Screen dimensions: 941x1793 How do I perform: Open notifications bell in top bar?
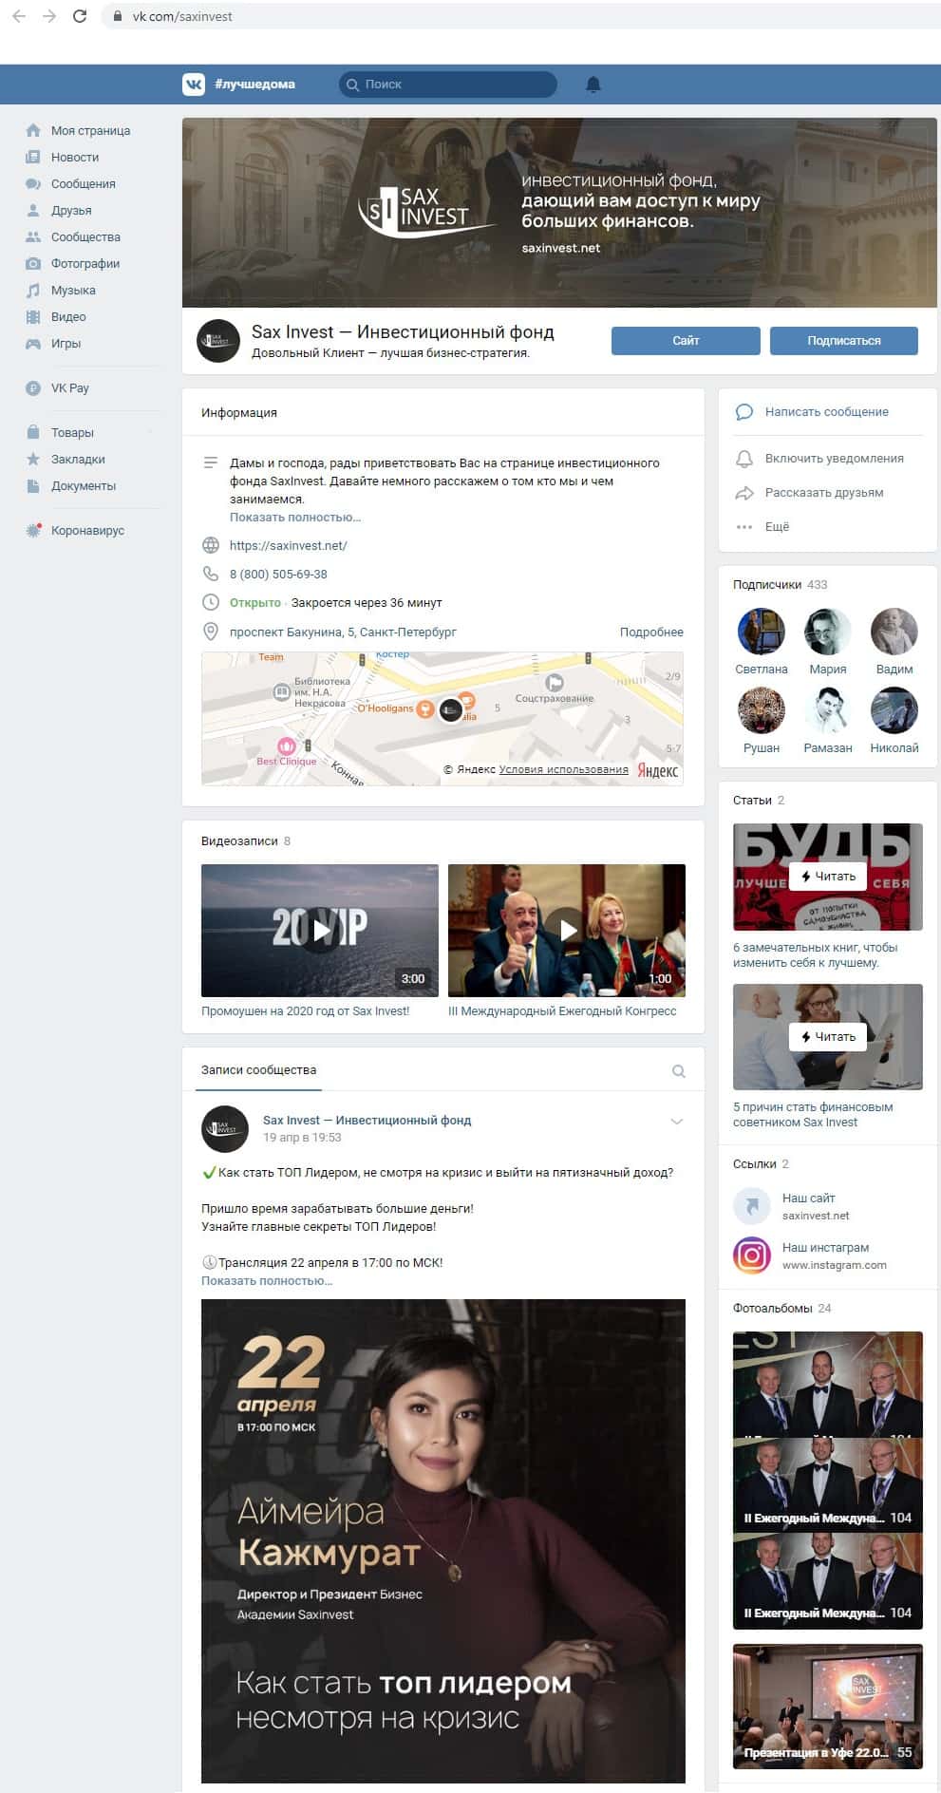(x=593, y=85)
